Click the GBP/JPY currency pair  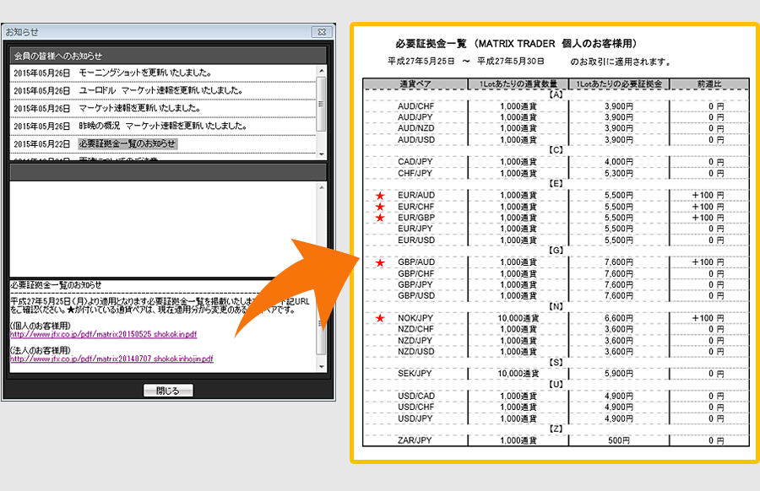(x=415, y=284)
